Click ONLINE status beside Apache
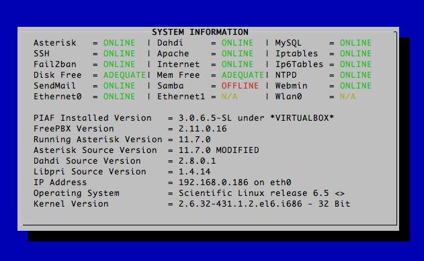 [x=237, y=54]
